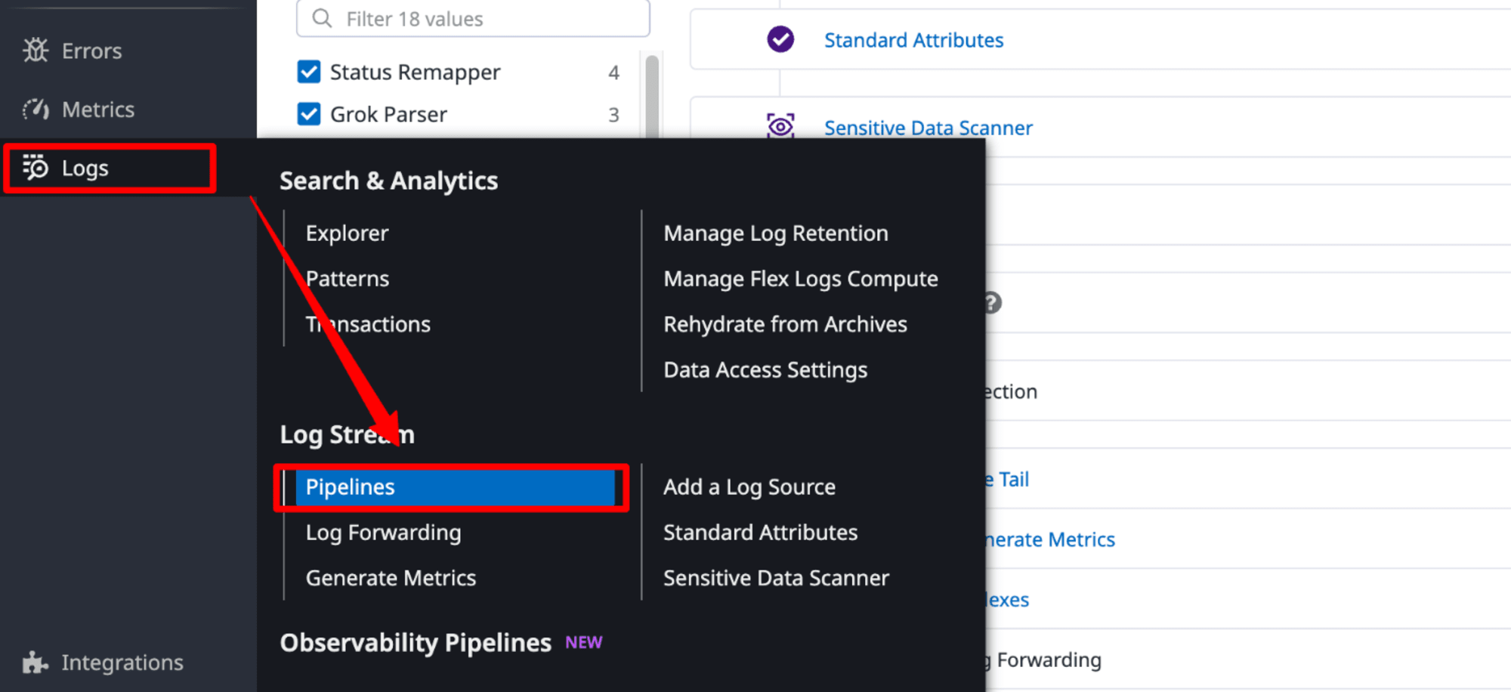Click the Metrics gauge icon in sidebar
The height and width of the screenshot is (692, 1511).
coord(36,110)
